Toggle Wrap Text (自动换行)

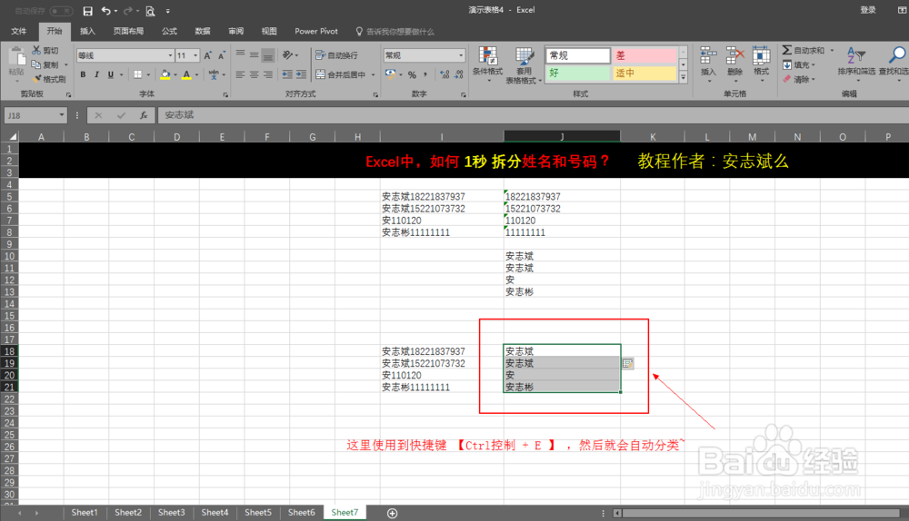(x=337, y=55)
